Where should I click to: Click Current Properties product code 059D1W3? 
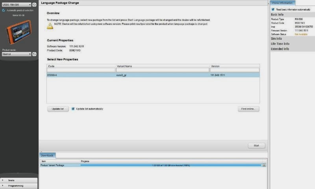pyautogui.click(x=75, y=50)
